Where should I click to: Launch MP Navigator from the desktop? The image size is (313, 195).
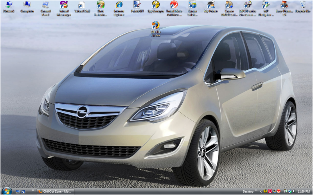pyautogui.click(x=266, y=5)
